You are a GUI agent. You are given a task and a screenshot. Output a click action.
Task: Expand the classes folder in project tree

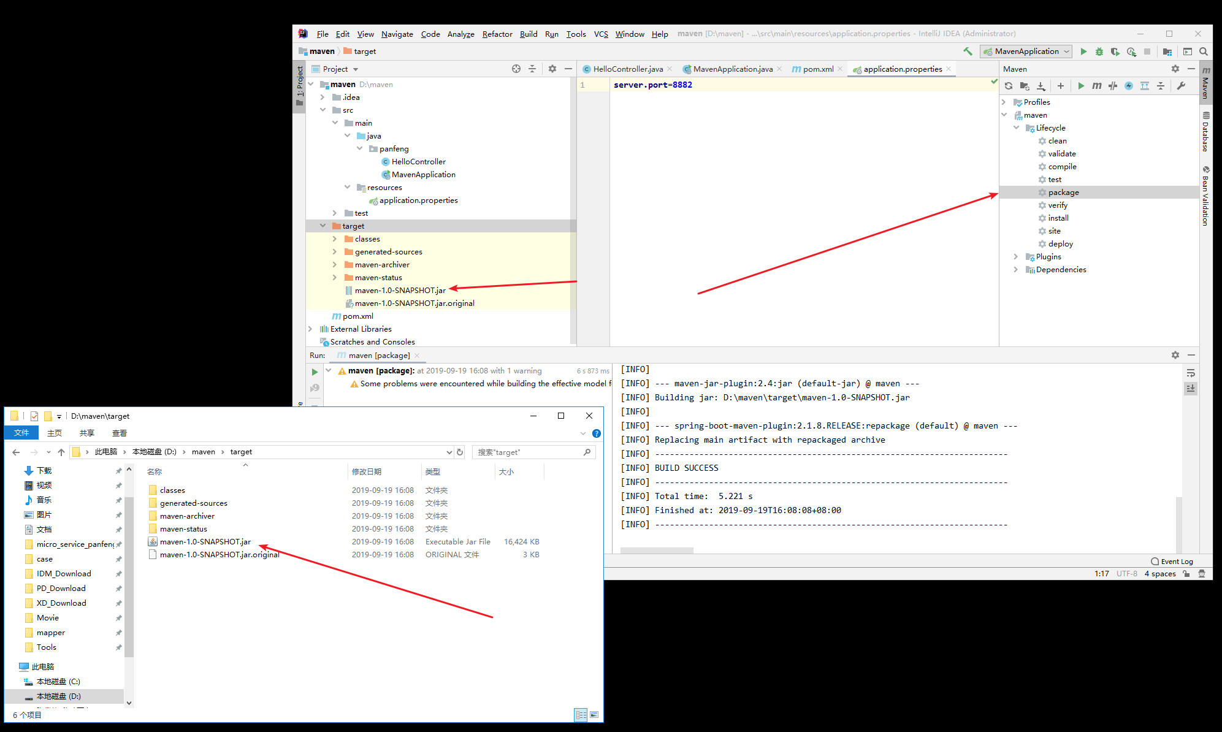point(335,238)
